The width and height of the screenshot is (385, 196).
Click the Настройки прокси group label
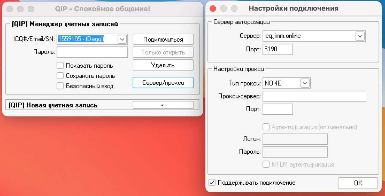pos(239,69)
